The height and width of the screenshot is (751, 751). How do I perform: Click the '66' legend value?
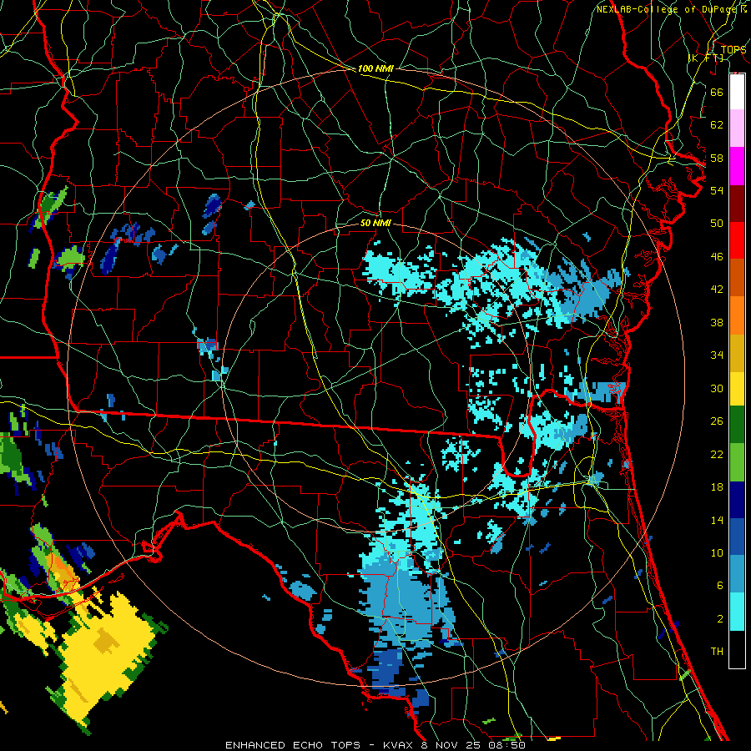[x=717, y=92]
